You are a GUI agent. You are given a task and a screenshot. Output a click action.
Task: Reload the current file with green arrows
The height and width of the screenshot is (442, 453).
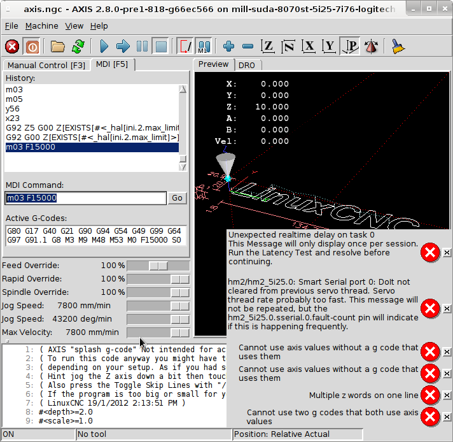78,46
